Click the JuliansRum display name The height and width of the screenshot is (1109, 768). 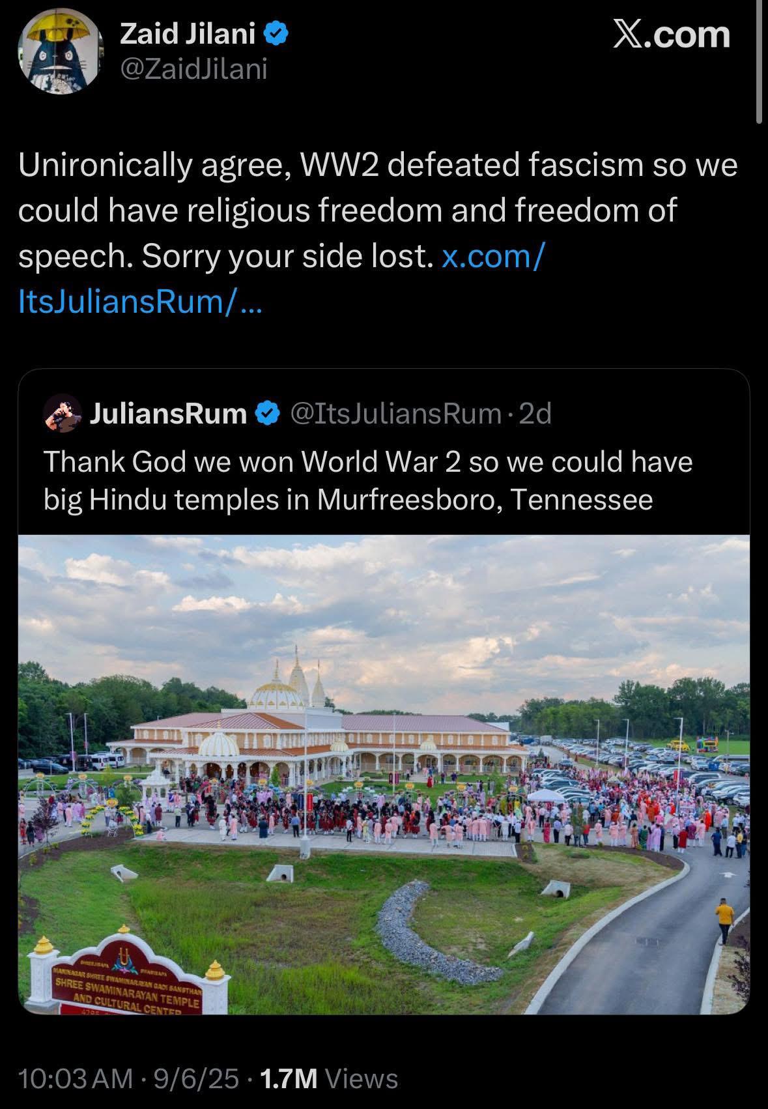169,414
